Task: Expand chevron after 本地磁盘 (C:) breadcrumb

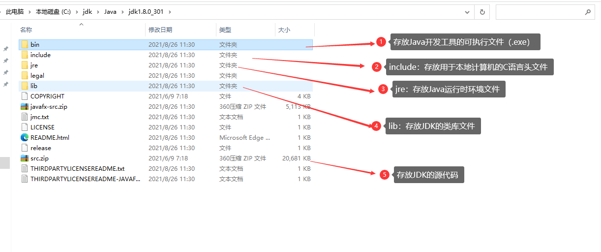Action: [77, 12]
